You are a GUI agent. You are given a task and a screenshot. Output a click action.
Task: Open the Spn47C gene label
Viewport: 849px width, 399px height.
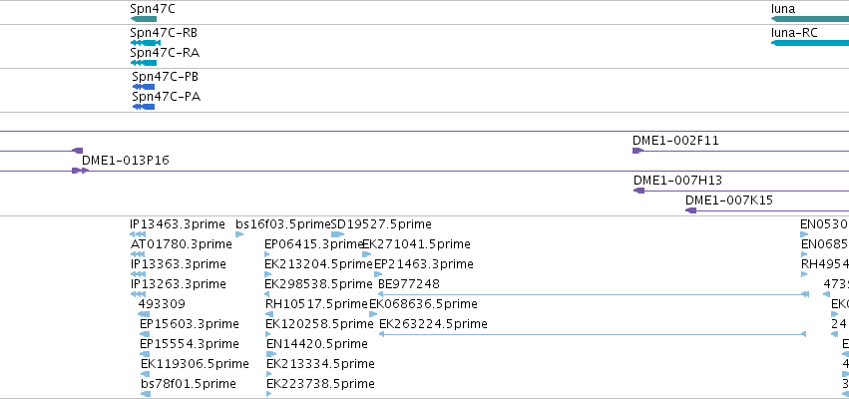pos(153,9)
